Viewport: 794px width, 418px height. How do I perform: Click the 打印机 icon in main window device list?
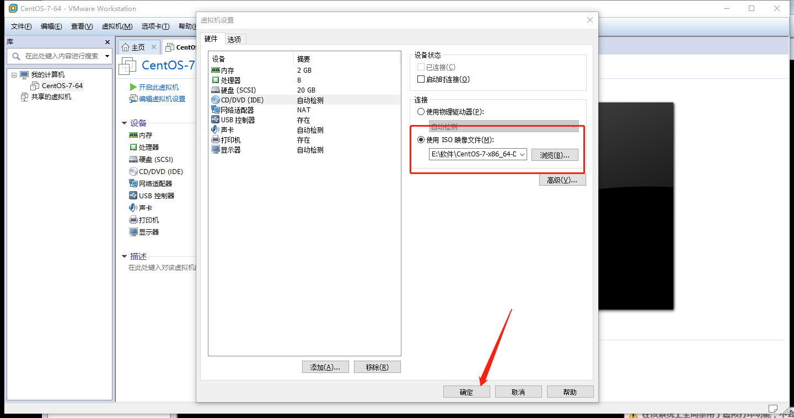133,220
